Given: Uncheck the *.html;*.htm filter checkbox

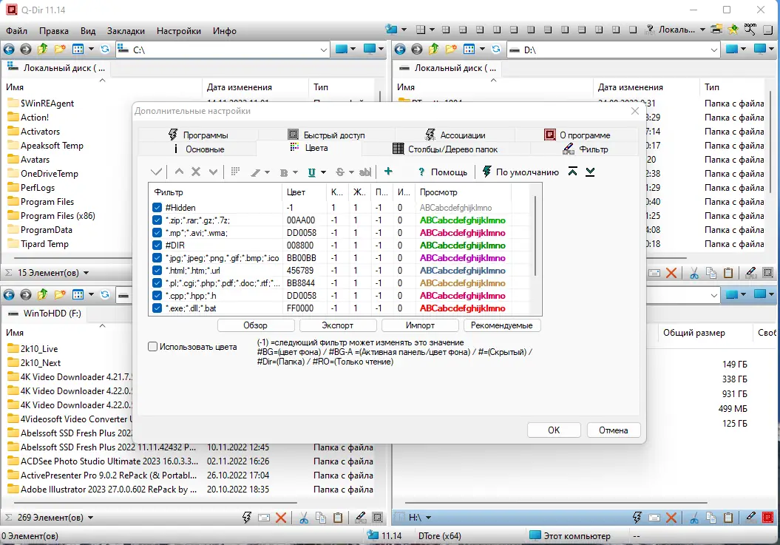Looking at the screenshot, I should (157, 270).
